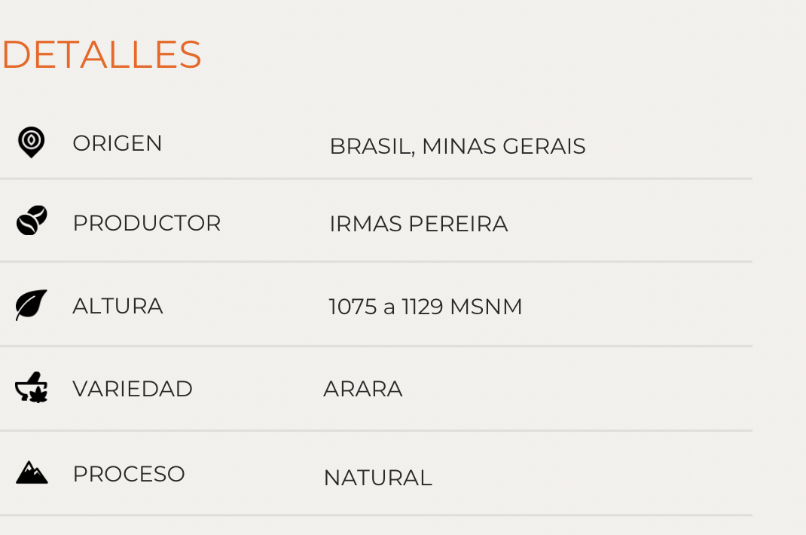The image size is (806, 535).
Task: Click the leaf icon beside Altura
Action: [31, 304]
